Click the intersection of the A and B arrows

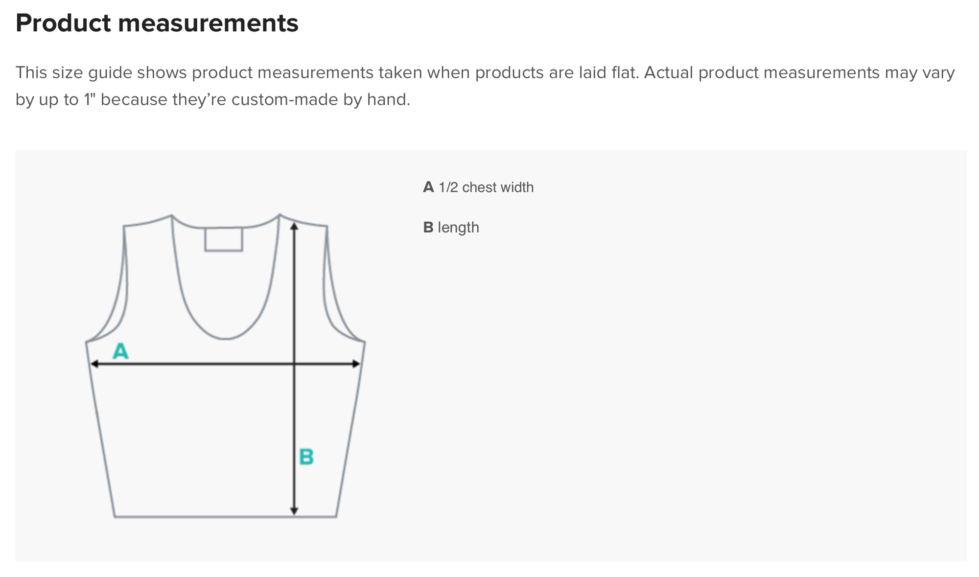coord(294,364)
